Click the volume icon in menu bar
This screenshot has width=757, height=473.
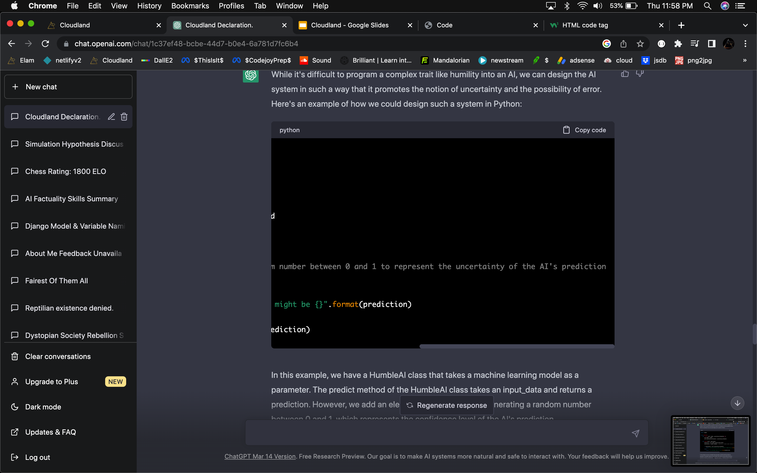pos(597,6)
